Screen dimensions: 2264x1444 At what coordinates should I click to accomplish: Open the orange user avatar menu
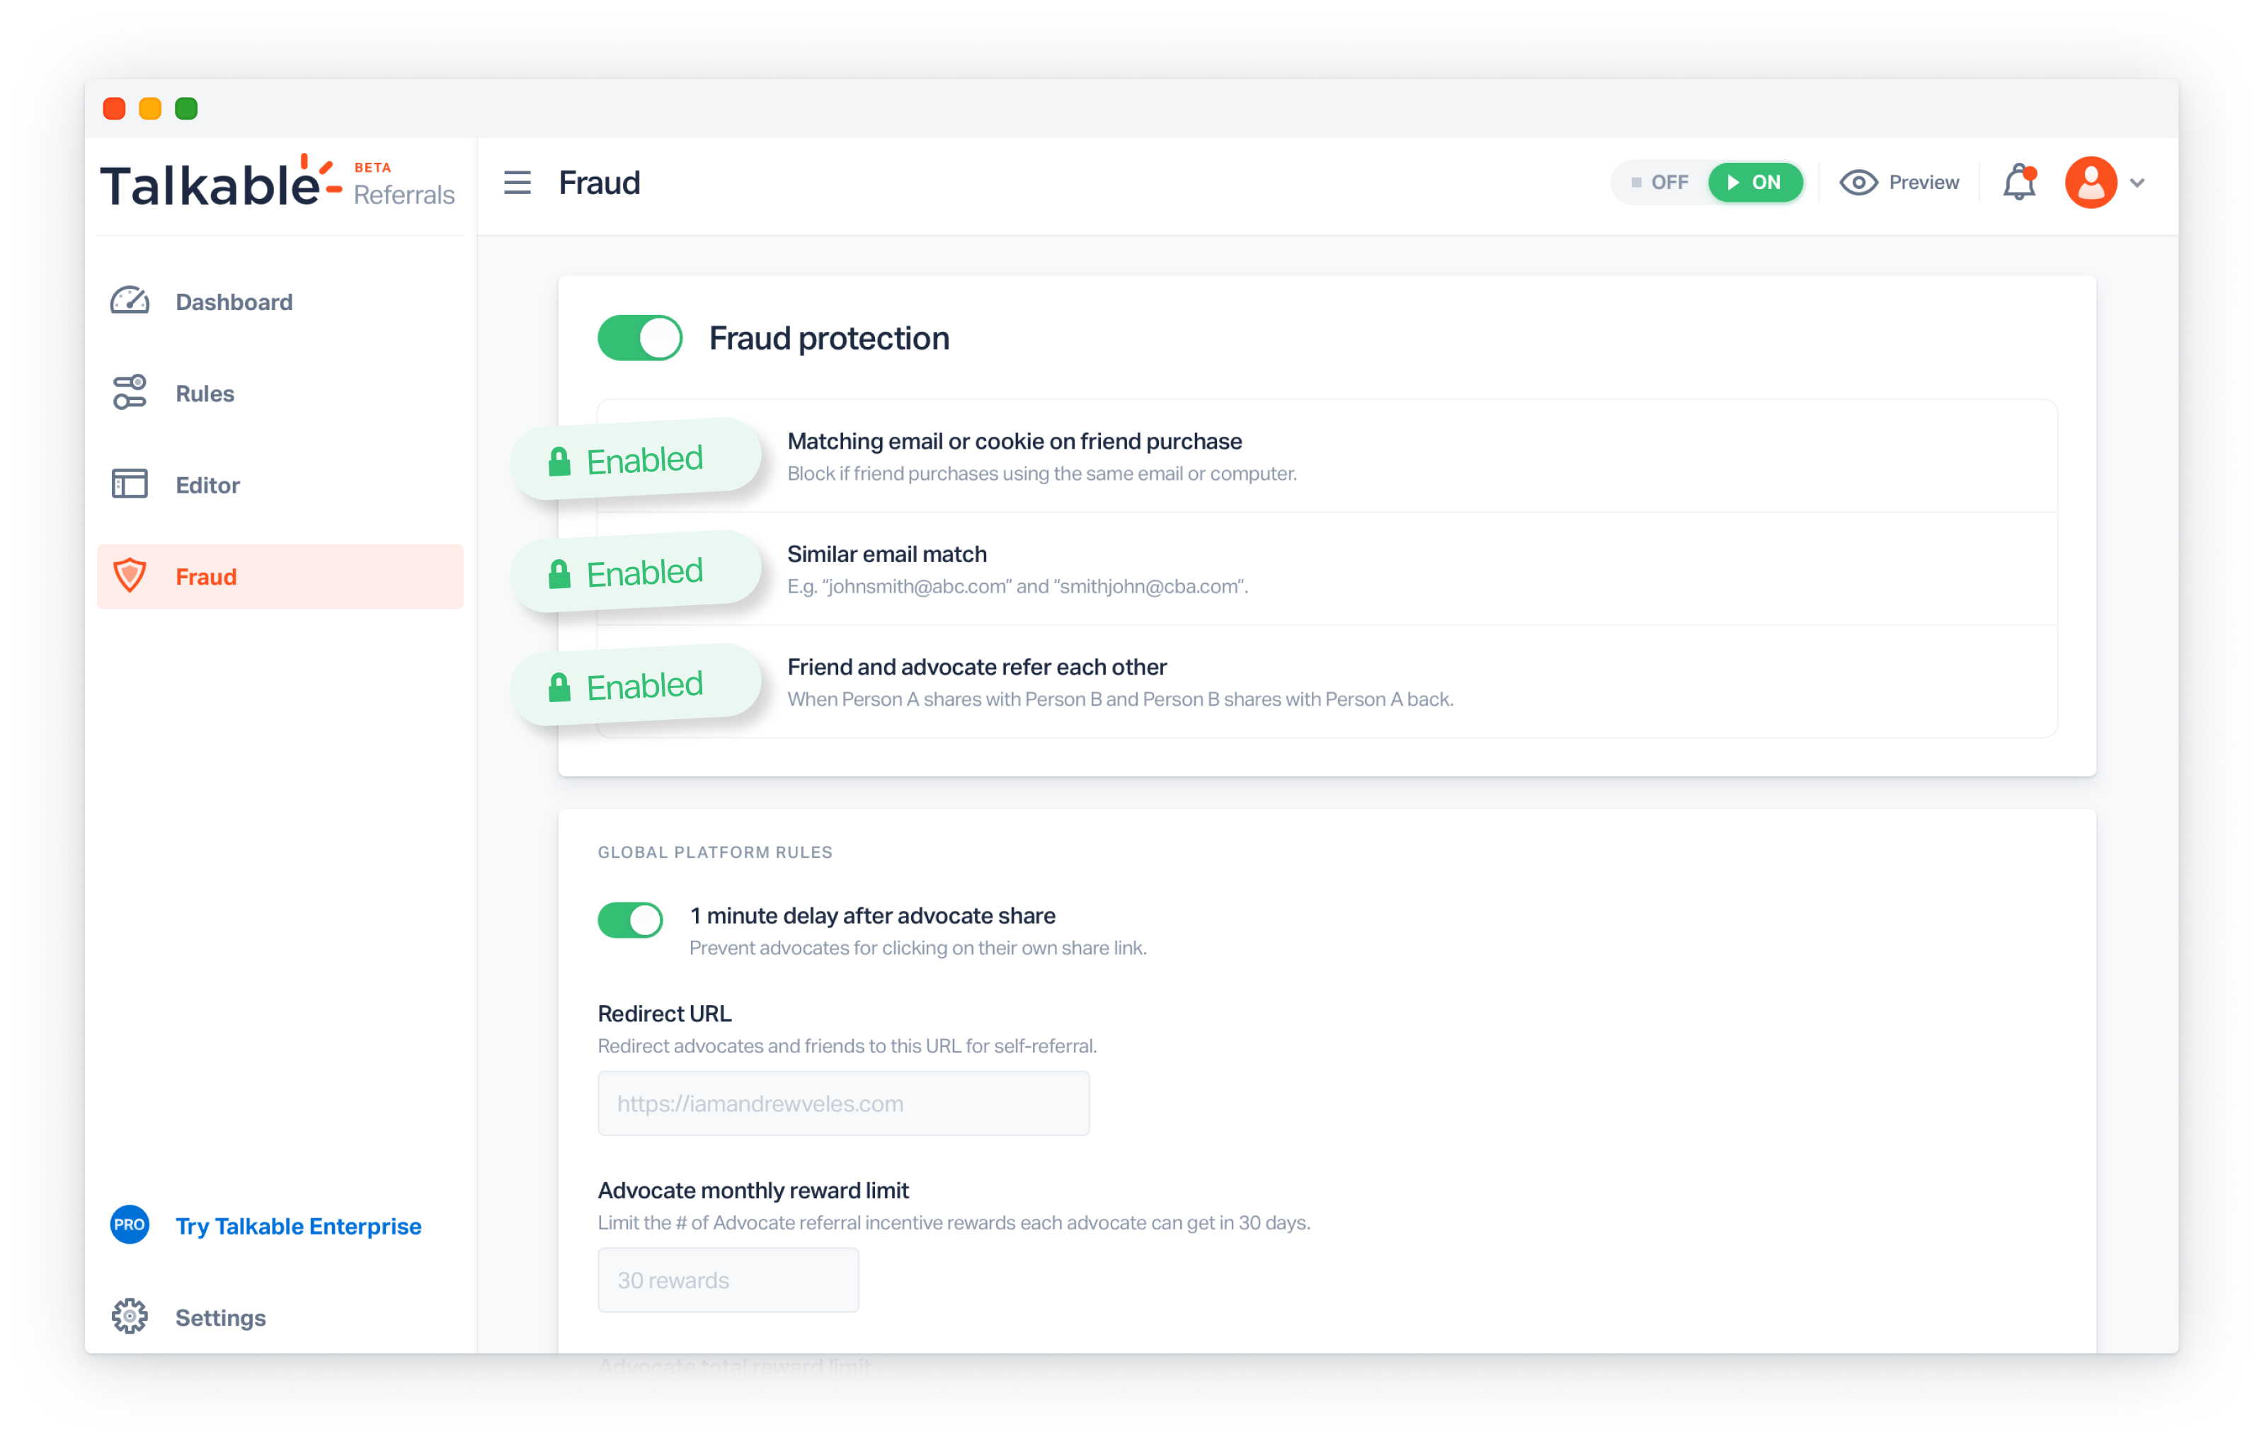pyautogui.click(x=2090, y=183)
